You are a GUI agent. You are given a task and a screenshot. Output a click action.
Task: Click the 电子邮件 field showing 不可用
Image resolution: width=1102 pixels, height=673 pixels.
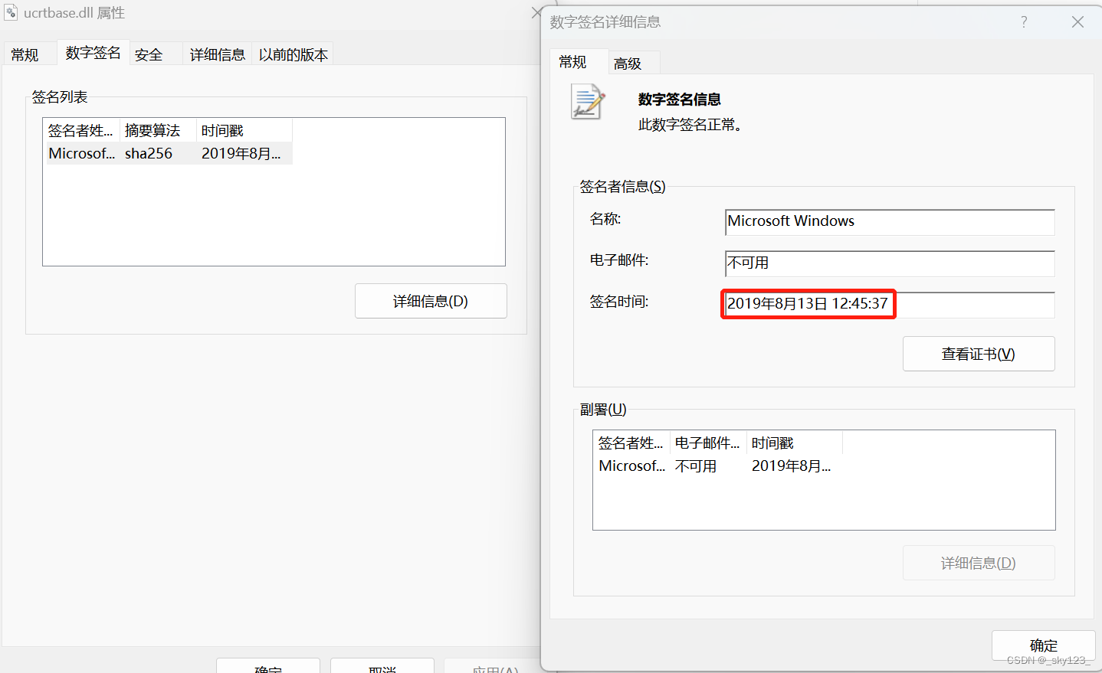pyautogui.click(x=890, y=263)
